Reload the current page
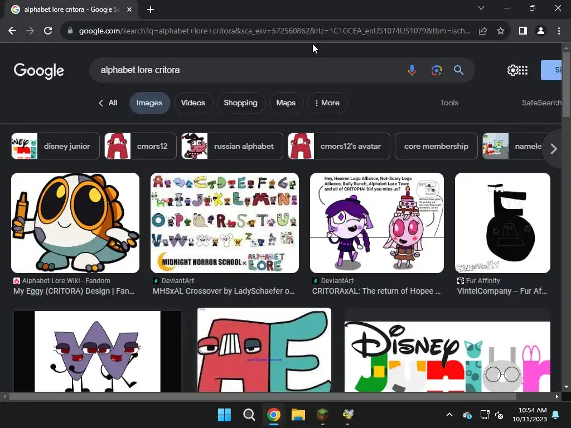This screenshot has width=571, height=428. (48, 31)
